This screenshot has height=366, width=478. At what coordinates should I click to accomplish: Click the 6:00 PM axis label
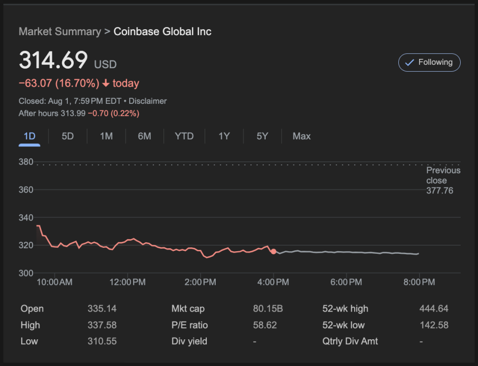coord(346,282)
